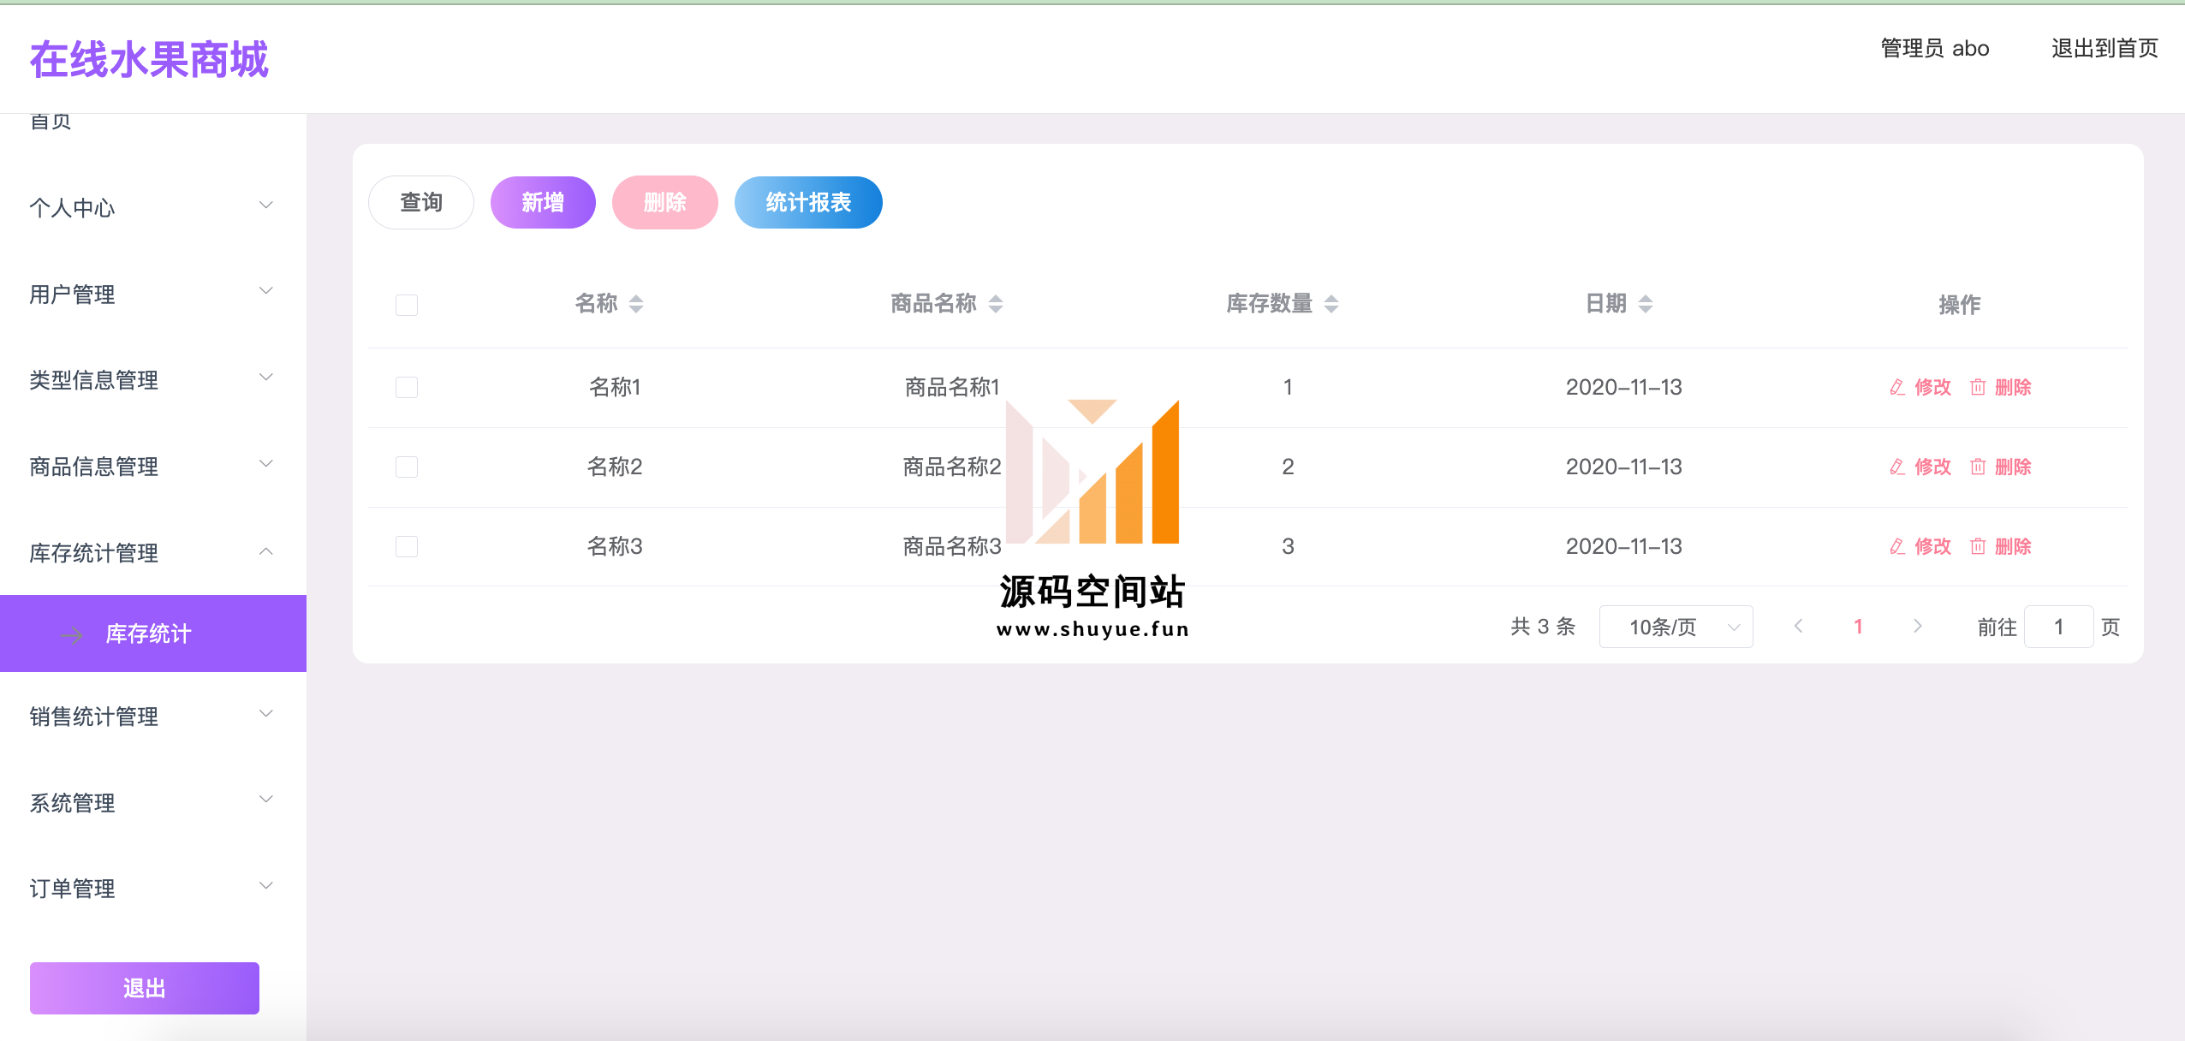Viewport: 2185px width, 1041px height.
Task: Click the 类型信息管理 menu label
Action: [94, 380]
